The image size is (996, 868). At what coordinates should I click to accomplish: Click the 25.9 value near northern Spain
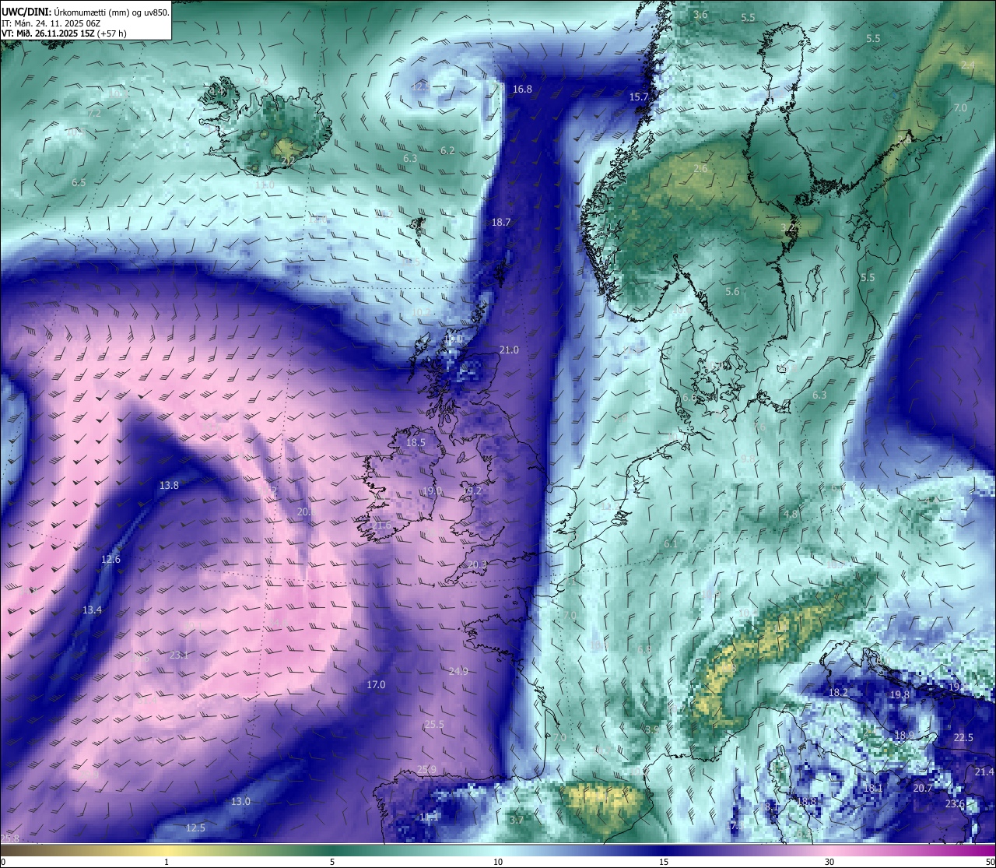coord(426,770)
